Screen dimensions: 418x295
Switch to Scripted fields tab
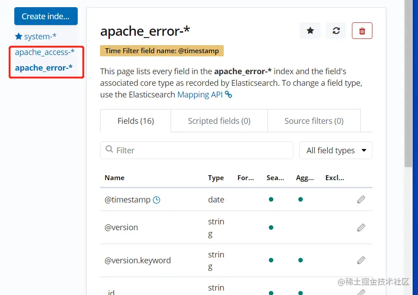click(219, 121)
